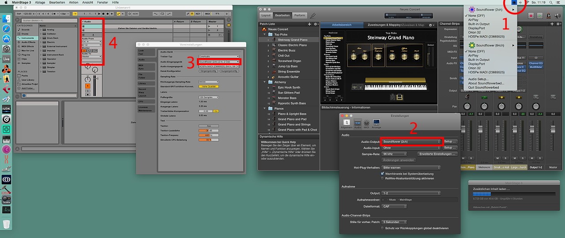
Task: Click the red record button in MainStage toolbar
Action: tap(532, 15)
